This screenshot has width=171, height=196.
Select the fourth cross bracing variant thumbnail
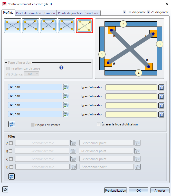pyautogui.click(x=66, y=25)
